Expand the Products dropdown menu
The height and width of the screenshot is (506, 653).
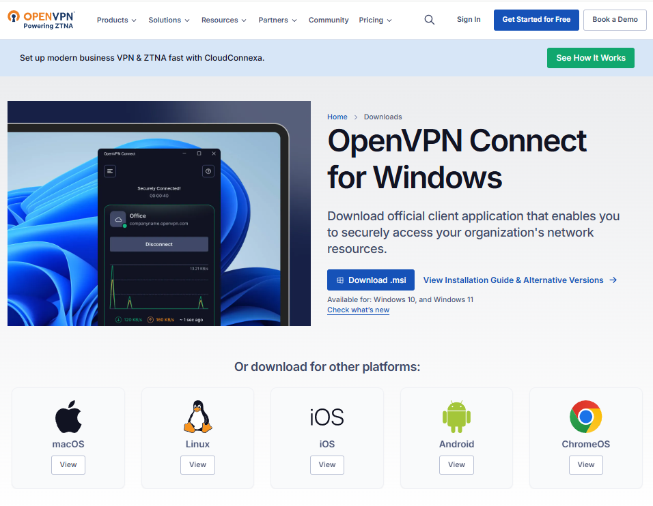116,20
